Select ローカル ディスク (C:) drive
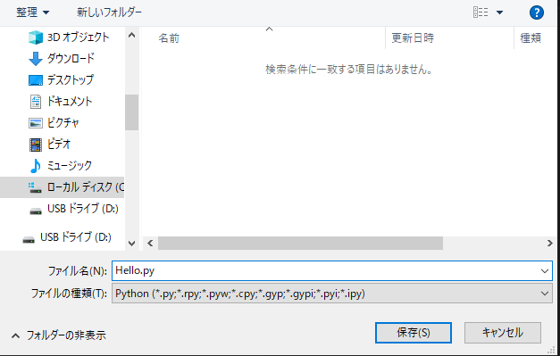The image size is (560, 356). 63,187
